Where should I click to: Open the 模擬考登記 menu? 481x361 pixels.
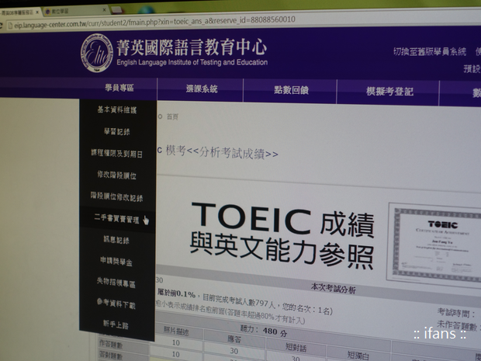click(389, 92)
